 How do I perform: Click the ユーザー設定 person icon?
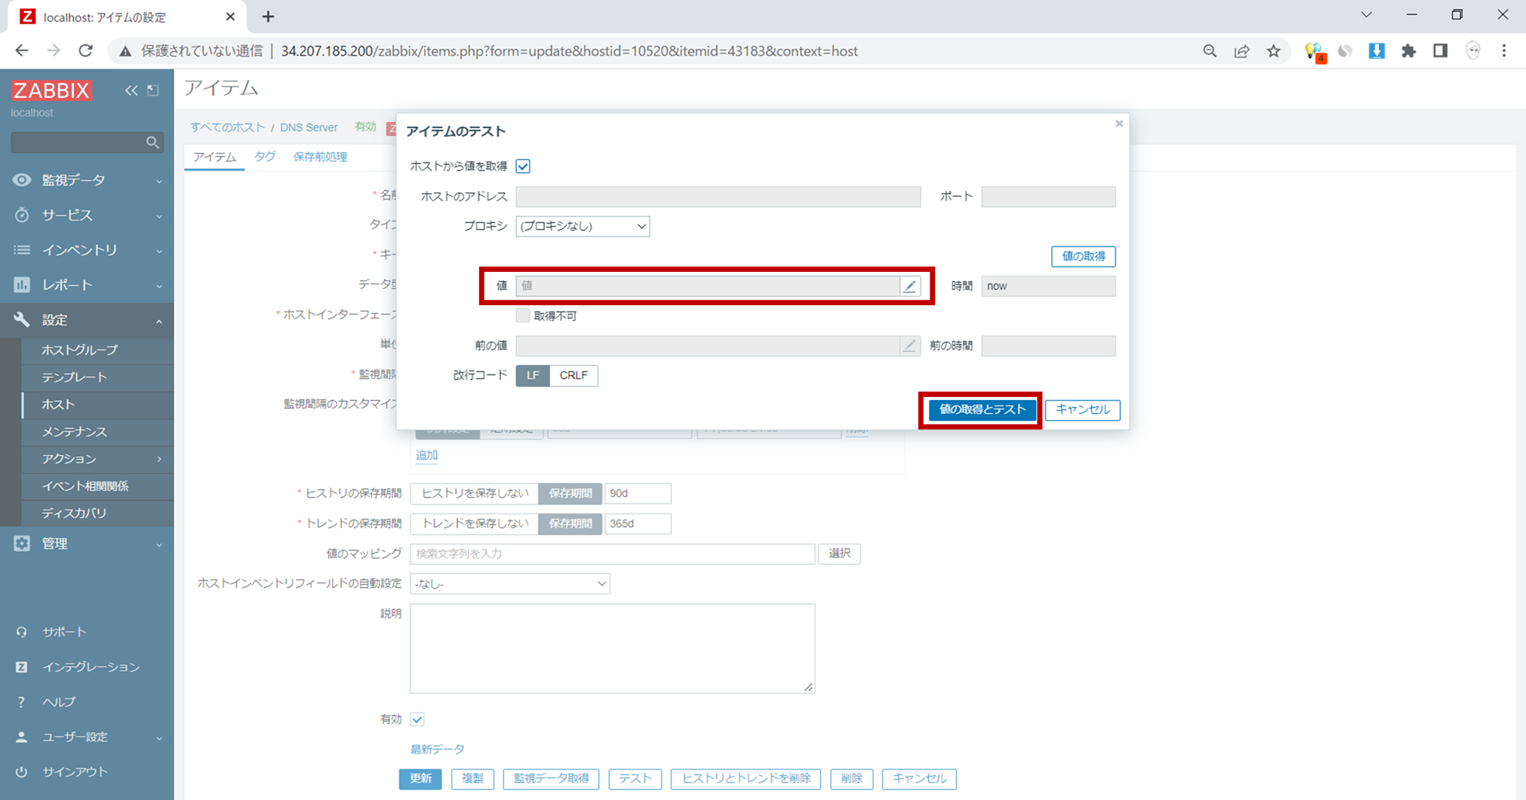22,737
